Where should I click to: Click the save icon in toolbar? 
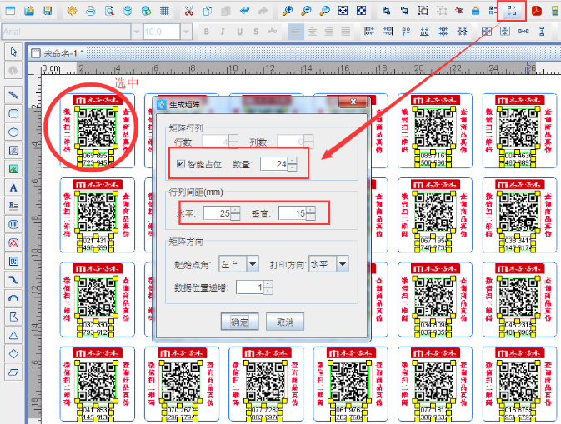pos(48,11)
